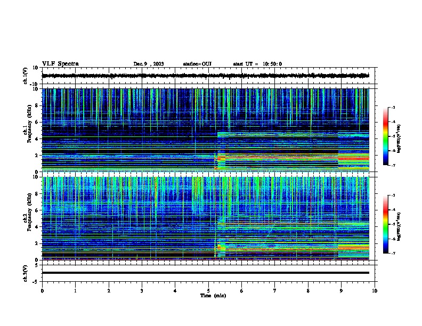Click time axis tick label "10"

pos(375,291)
